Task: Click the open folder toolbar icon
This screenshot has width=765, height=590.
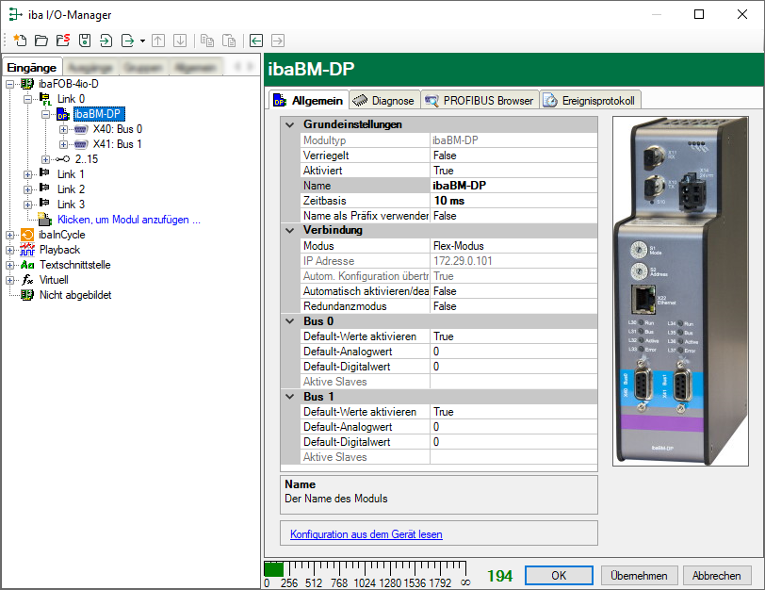Action: [x=41, y=41]
